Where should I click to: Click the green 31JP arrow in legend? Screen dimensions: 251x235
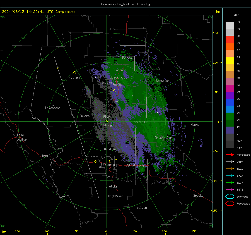click(x=230, y=182)
